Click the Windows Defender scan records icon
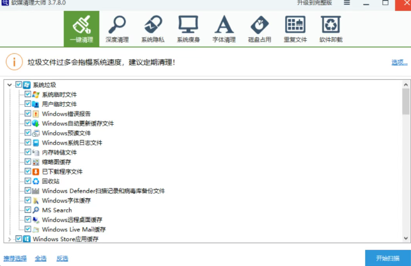The width and height of the screenshot is (411, 266). [36, 191]
